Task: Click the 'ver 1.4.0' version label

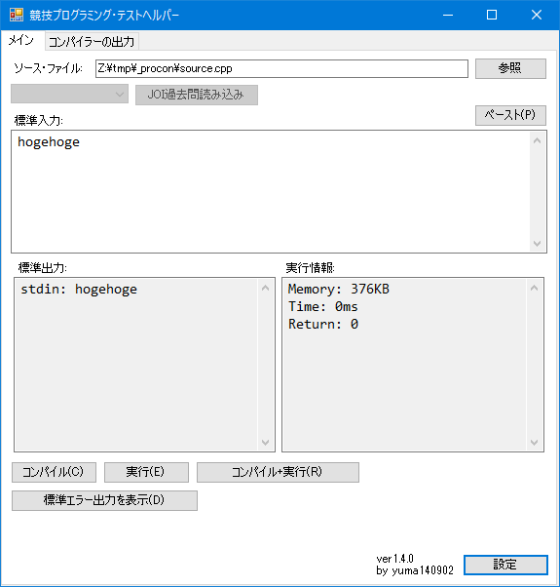Action: (x=394, y=559)
